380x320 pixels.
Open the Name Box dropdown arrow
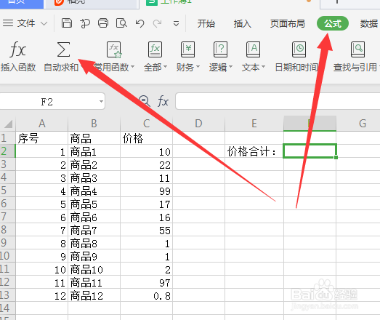[101, 101]
